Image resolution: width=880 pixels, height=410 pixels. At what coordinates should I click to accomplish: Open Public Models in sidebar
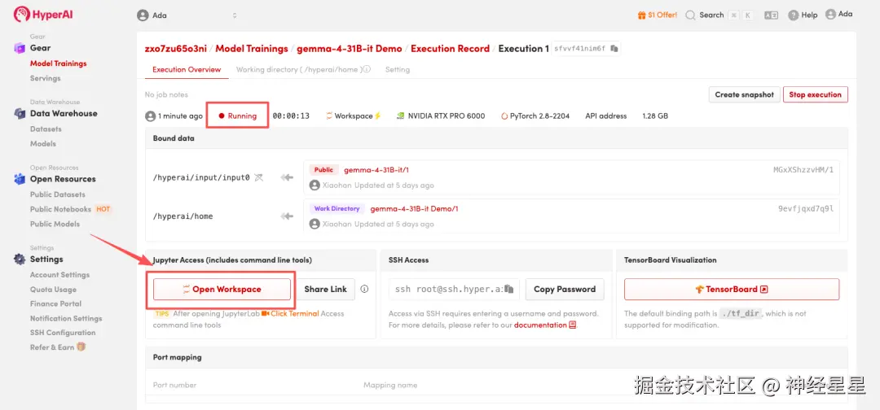[55, 224]
